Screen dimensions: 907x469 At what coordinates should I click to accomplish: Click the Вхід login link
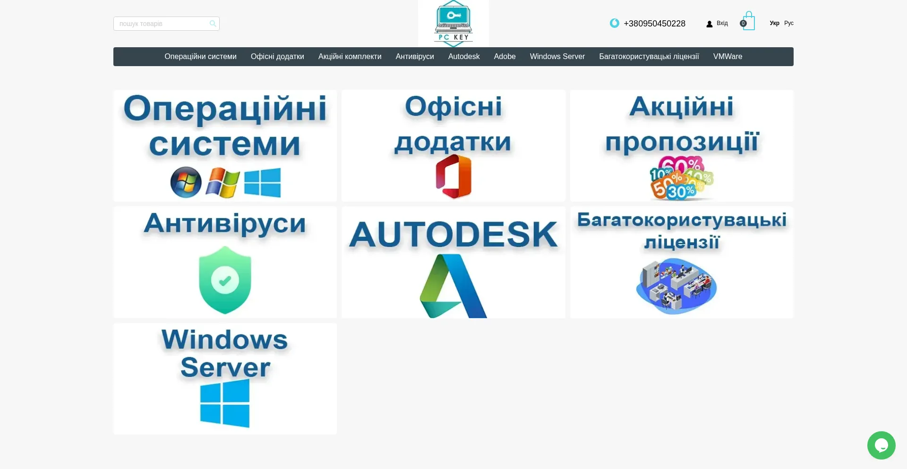point(722,23)
